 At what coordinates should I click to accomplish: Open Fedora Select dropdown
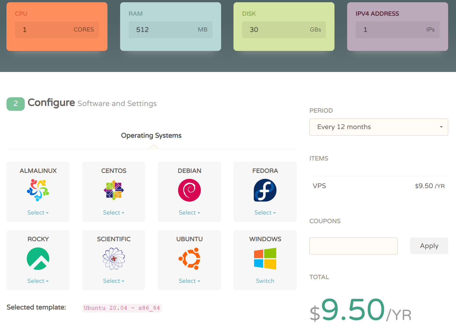tap(265, 213)
